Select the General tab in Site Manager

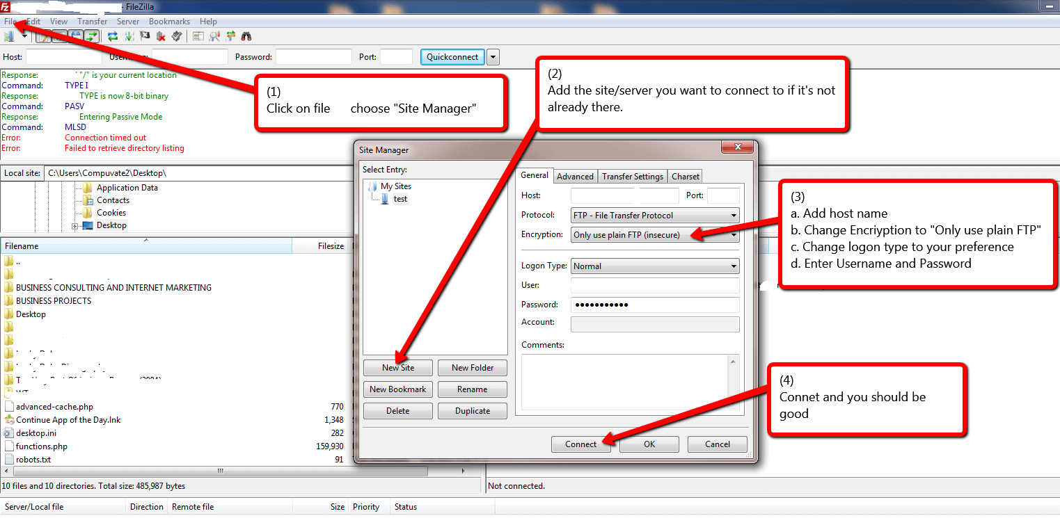point(535,175)
